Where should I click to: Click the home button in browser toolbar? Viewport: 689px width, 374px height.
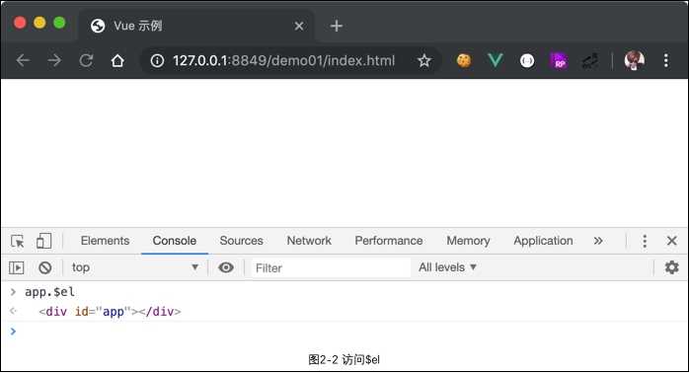pos(117,60)
